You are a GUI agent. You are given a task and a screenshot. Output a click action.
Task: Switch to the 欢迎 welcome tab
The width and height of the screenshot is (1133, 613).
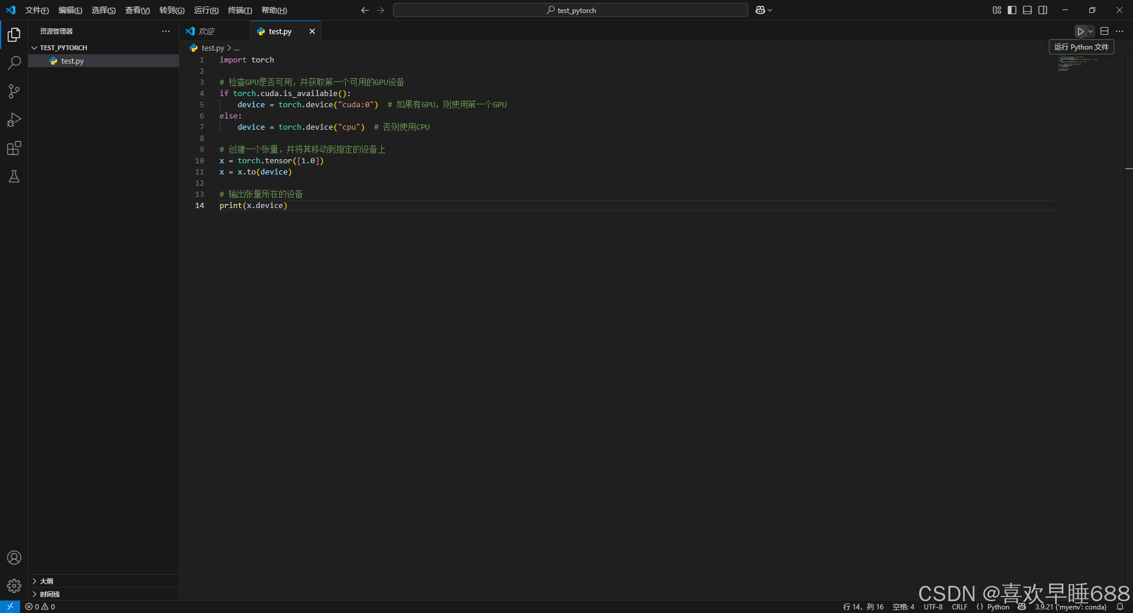coord(208,31)
